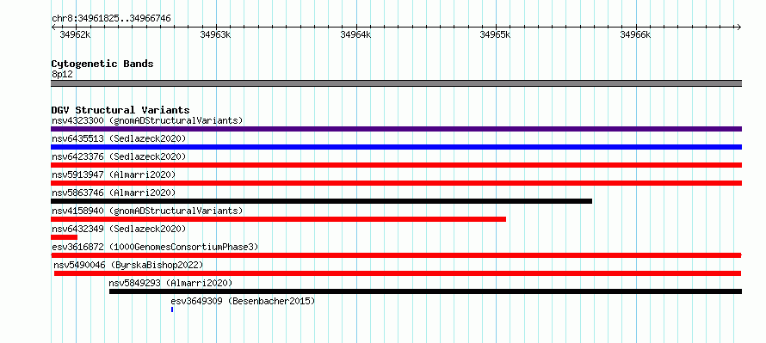Open nsv5490046 (ByrskaBishop2022) label
The height and width of the screenshot is (343, 766).
click(x=128, y=265)
